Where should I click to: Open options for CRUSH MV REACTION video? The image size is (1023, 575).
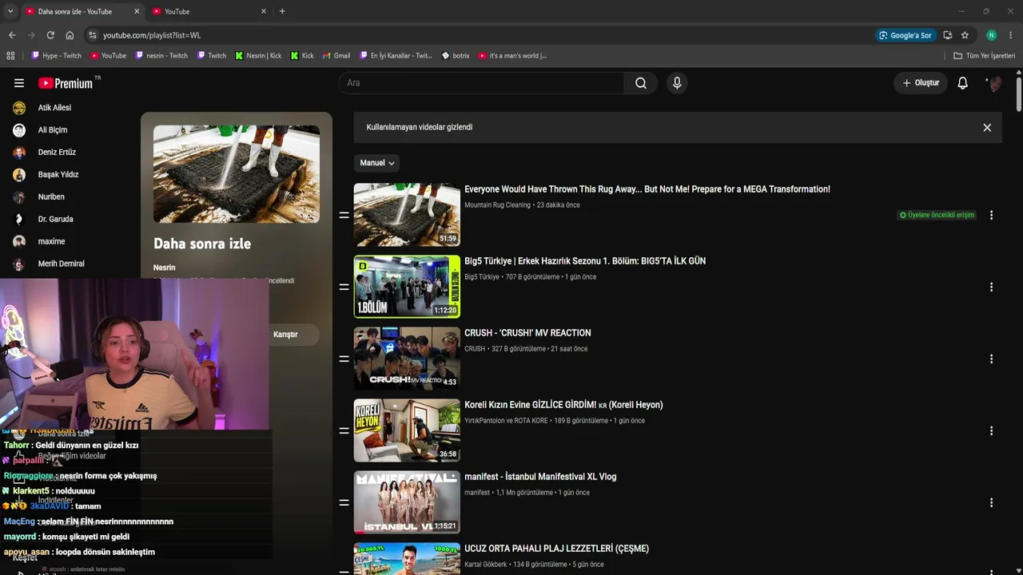pyautogui.click(x=991, y=359)
